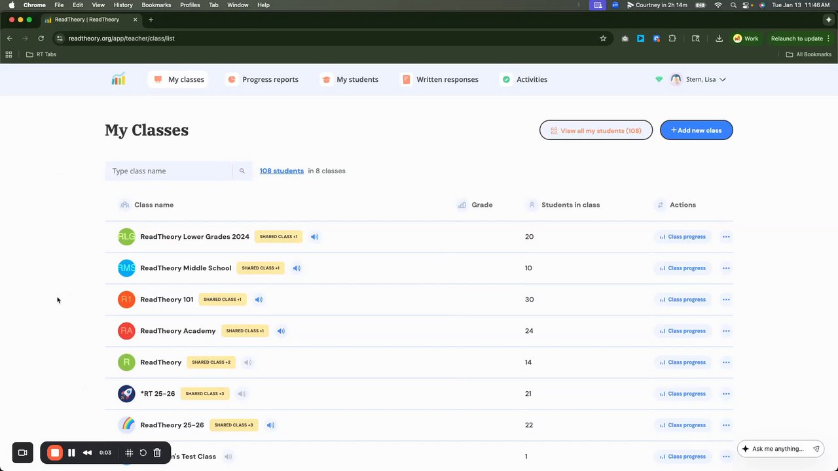Restart the recording with the circular arrow
Viewport: 838px width, 471px height.
tap(143, 453)
